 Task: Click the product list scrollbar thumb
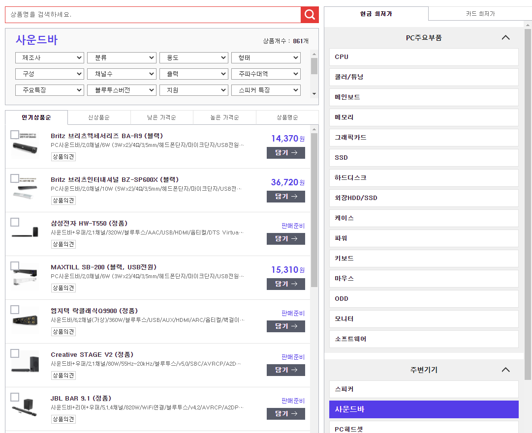(314, 210)
